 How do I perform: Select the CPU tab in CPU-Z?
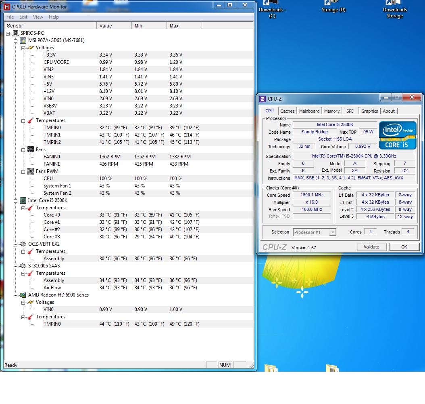(x=269, y=111)
